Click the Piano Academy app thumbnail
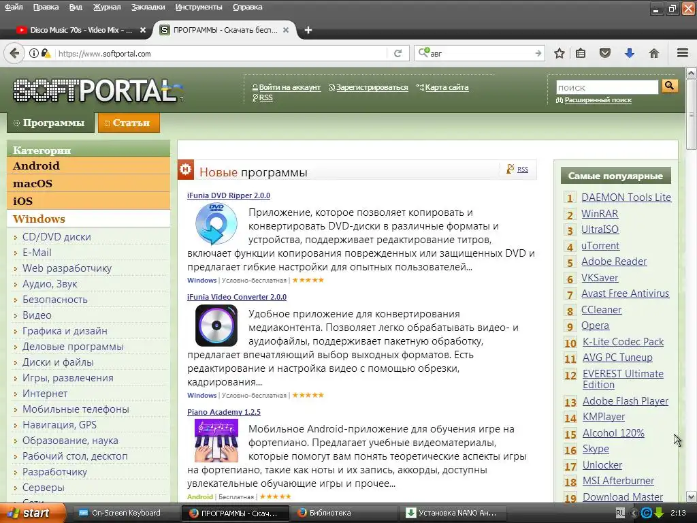 pos(216,441)
